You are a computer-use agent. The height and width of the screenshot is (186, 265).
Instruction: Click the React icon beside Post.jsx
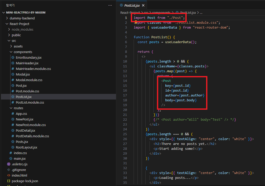coord(13,85)
